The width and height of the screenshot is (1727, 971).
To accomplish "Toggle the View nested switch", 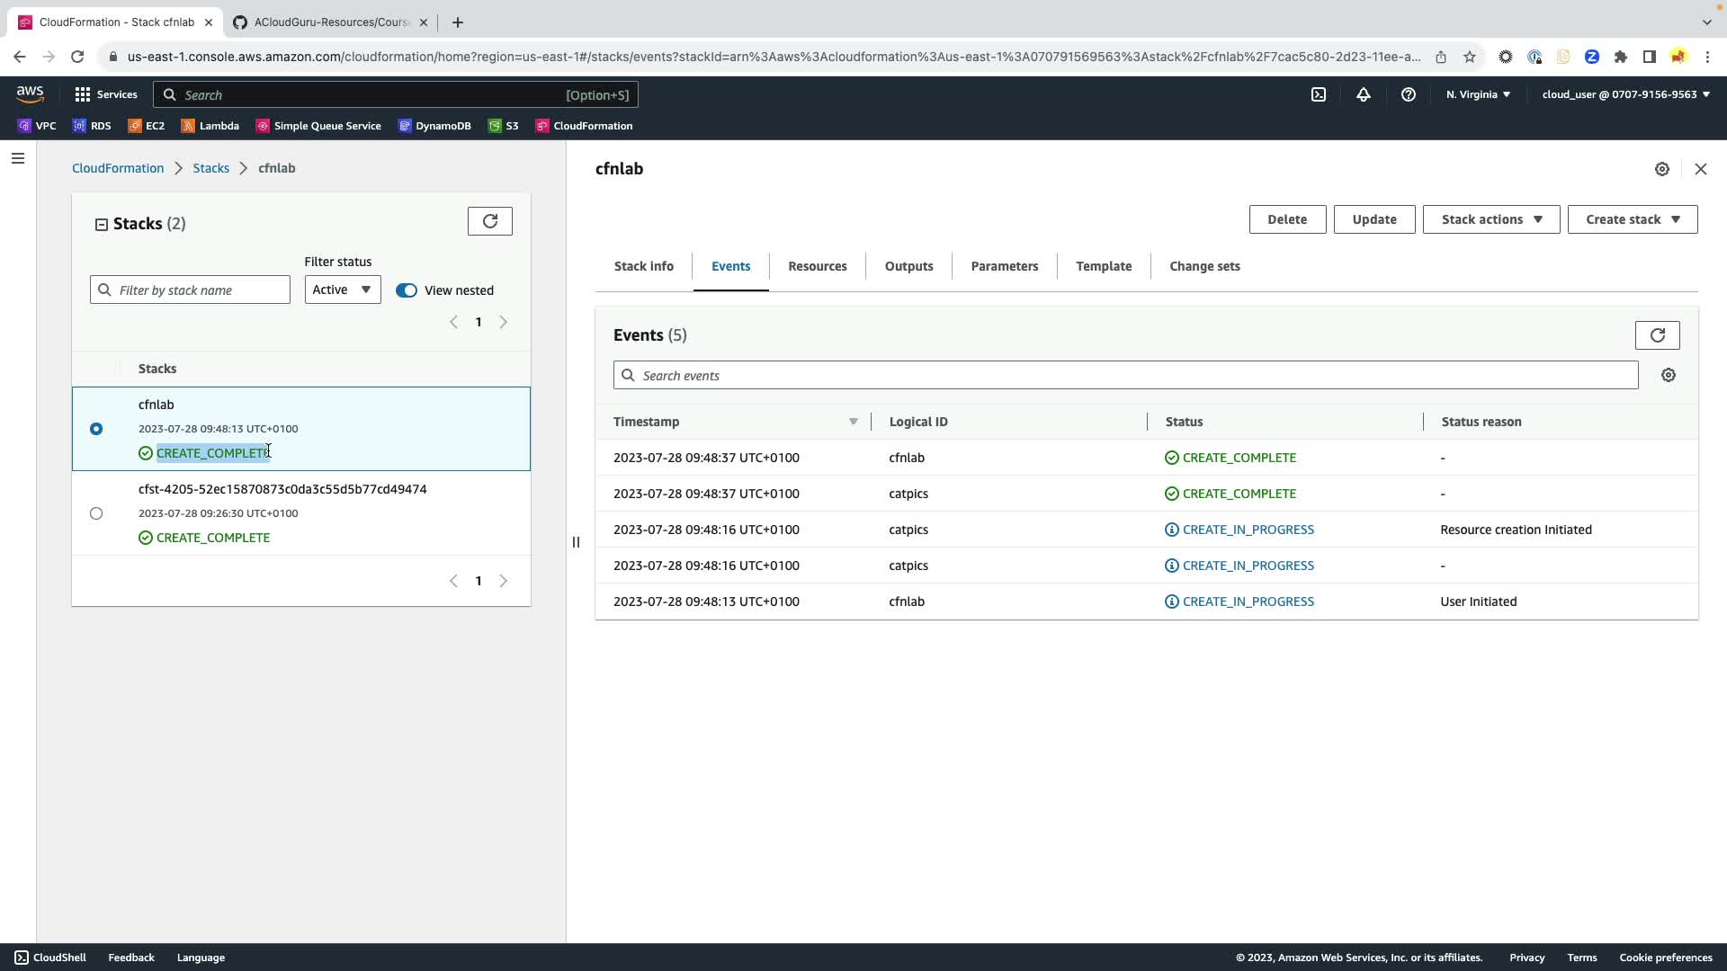I will click(407, 290).
